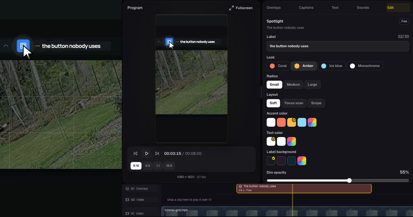Select the tutorial-grid.mp4 clip on V1

287,211
